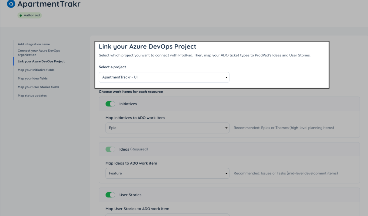The image size is (368, 216).
Task: Click the Choose work items for each resource label
Action: (x=131, y=92)
